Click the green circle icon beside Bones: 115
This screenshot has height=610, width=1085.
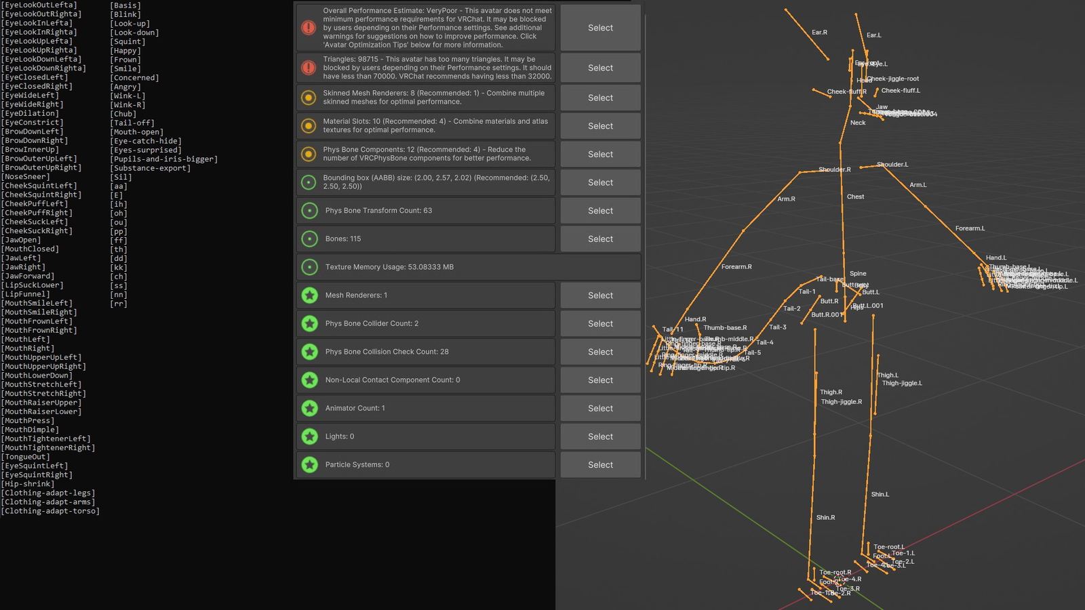pyautogui.click(x=310, y=239)
